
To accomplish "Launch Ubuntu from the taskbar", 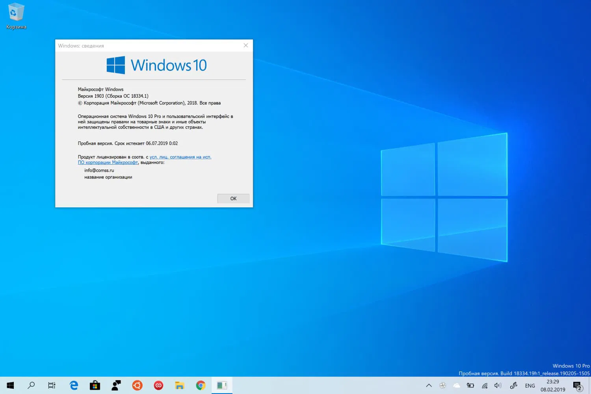I will 137,385.
